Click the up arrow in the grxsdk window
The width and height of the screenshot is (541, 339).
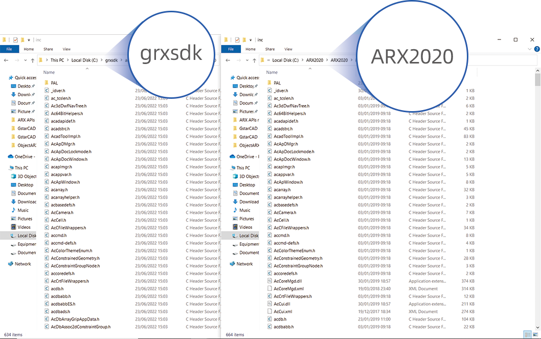pyautogui.click(x=32, y=60)
